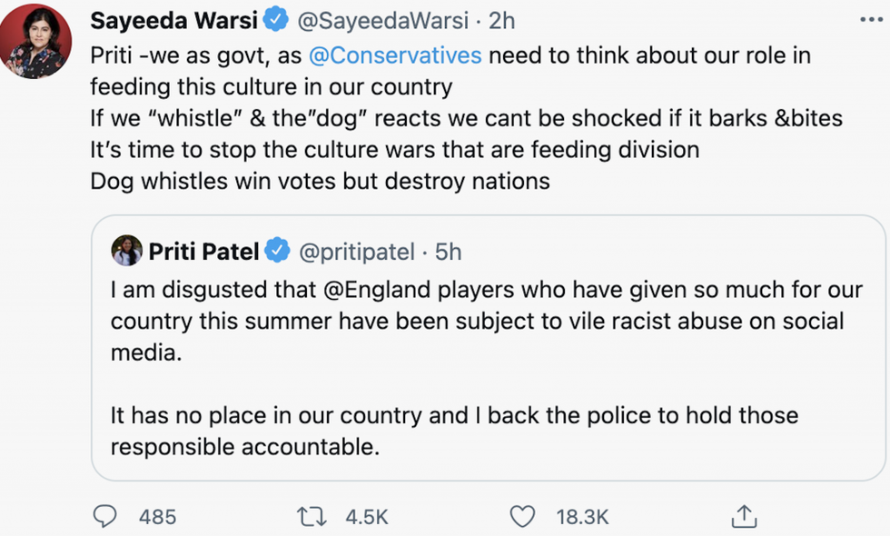The image size is (890, 536).
Task: Open the three-dot more options menu
Action: (x=870, y=19)
